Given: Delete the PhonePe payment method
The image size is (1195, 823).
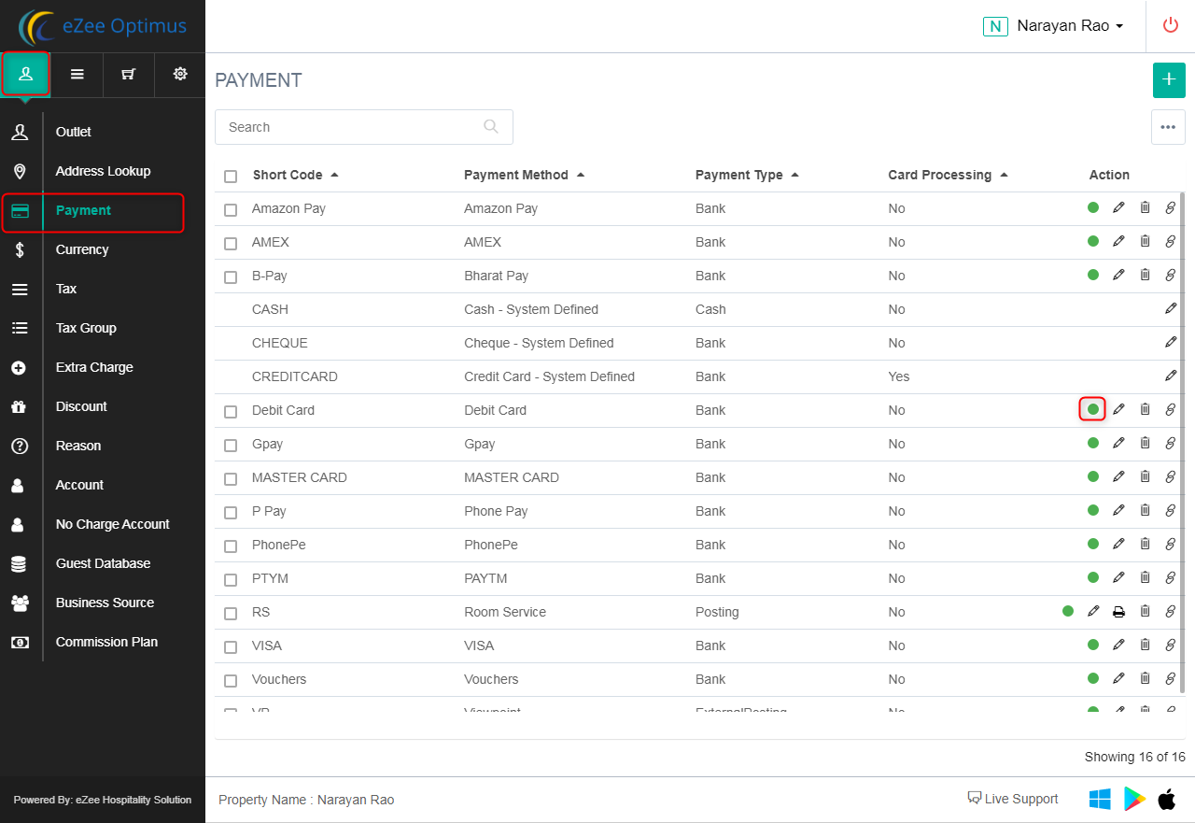Looking at the screenshot, I should 1145,545.
